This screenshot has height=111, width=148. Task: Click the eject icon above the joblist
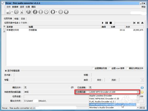point(142,23)
